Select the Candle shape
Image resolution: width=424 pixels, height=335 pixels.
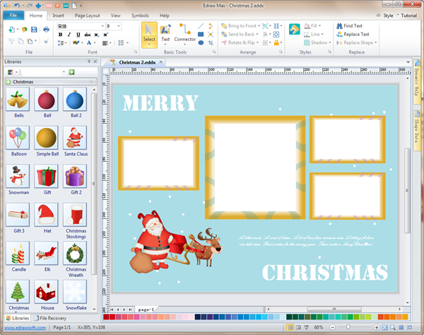tap(18, 253)
